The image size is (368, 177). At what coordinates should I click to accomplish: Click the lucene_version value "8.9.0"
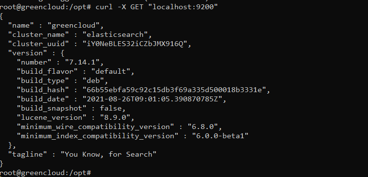[x=115, y=117]
